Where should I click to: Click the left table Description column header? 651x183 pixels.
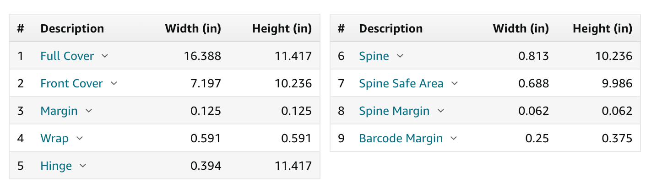click(x=72, y=28)
